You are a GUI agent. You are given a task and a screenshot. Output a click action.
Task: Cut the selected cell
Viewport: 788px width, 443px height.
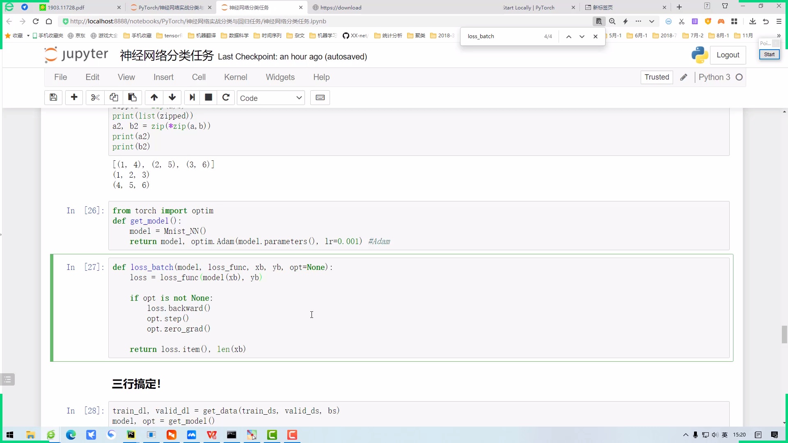95,97
